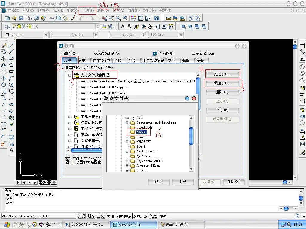Click the Match Properties paintbrush icon

pyautogui.click(x=73, y=18)
